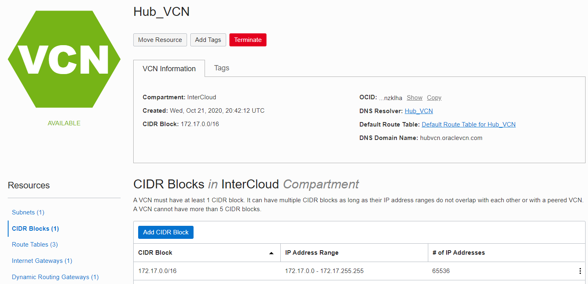This screenshot has width=588, height=284.
Task: Open the row actions three-dot menu
Action: point(580,271)
